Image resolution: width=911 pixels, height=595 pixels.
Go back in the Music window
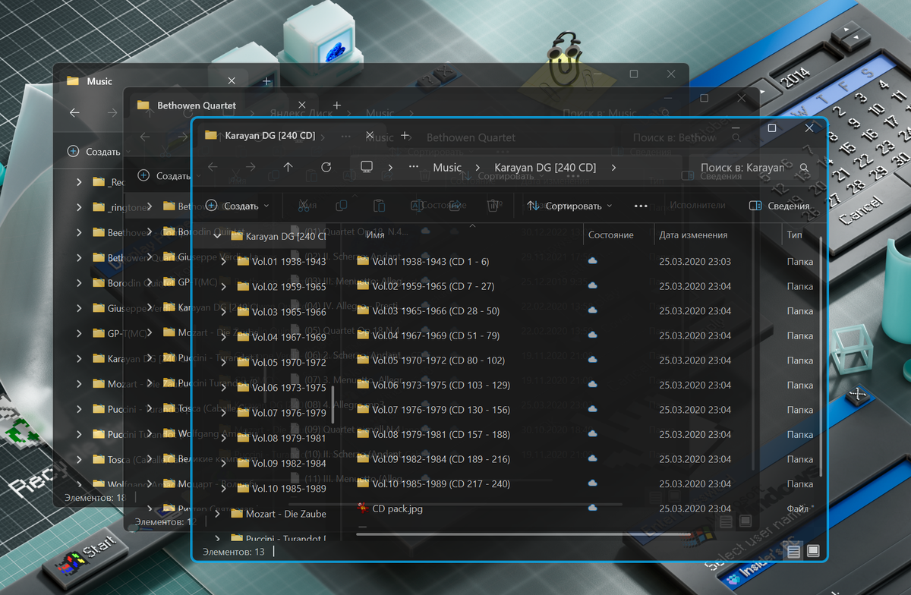[x=74, y=112]
